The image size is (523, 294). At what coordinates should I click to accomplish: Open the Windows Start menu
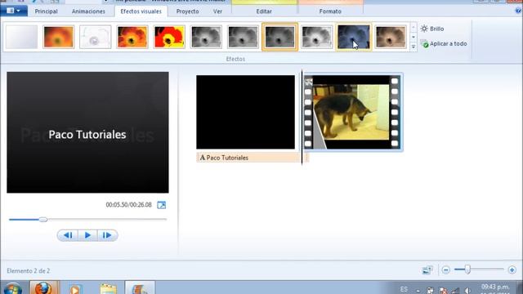coord(13,288)
